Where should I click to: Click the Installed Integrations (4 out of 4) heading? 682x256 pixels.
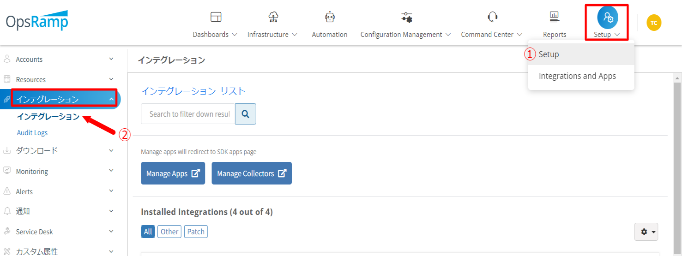[x=207, y=212]
